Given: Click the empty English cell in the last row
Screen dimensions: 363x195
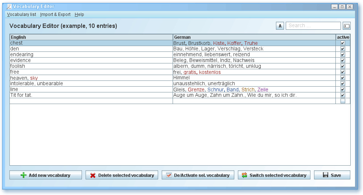Looking at the screenshot, I should click(x=91, y=101).
